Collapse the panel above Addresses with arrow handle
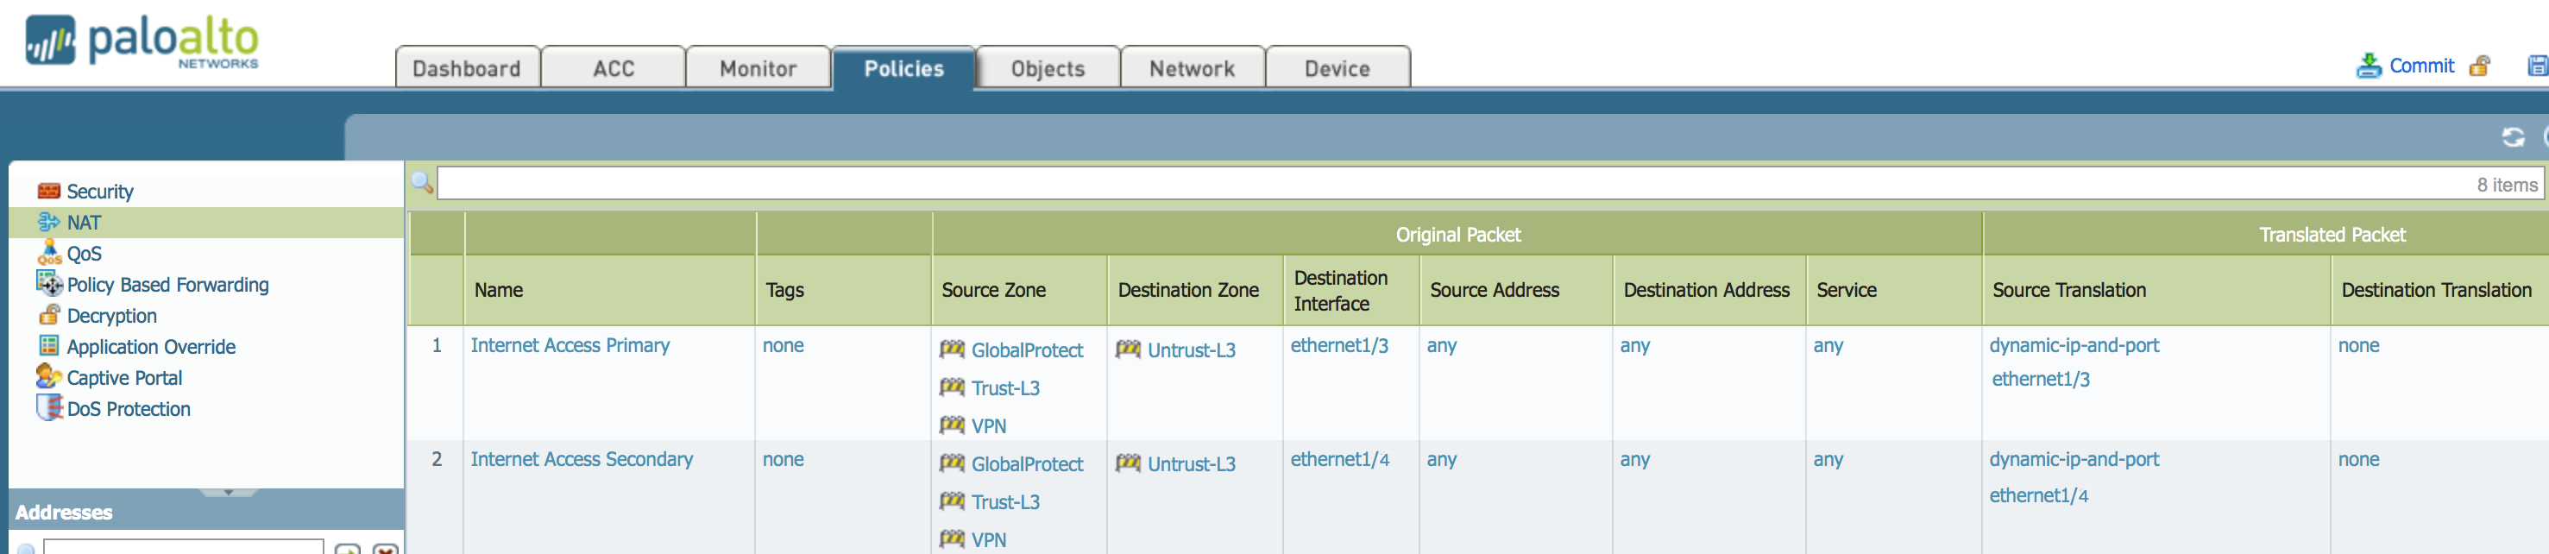 click(229, 492)
